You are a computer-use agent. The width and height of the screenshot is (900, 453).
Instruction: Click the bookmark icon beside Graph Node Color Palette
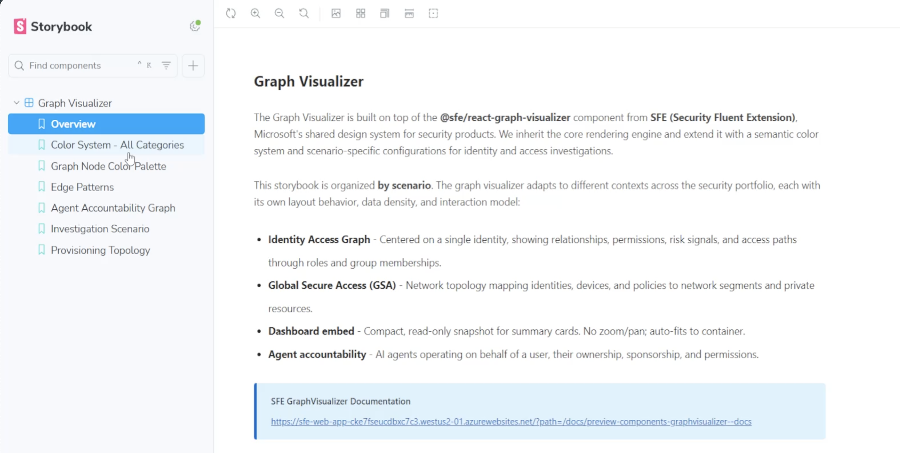pos(42,166)
